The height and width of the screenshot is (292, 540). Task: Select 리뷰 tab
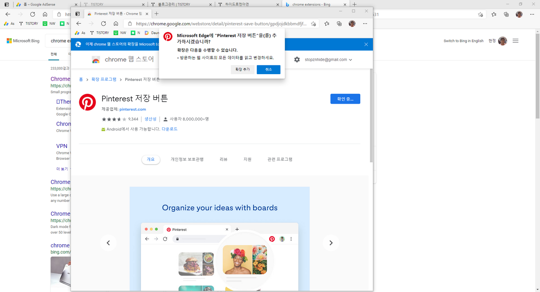(x=224, y=159)
